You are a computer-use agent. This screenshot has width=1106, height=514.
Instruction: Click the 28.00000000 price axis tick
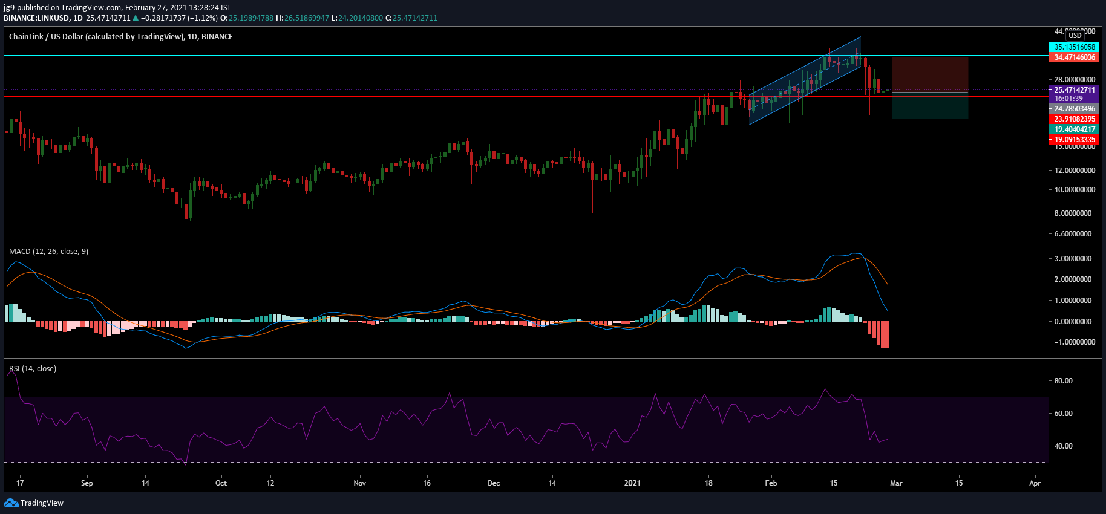click(x=1075, y=80)
